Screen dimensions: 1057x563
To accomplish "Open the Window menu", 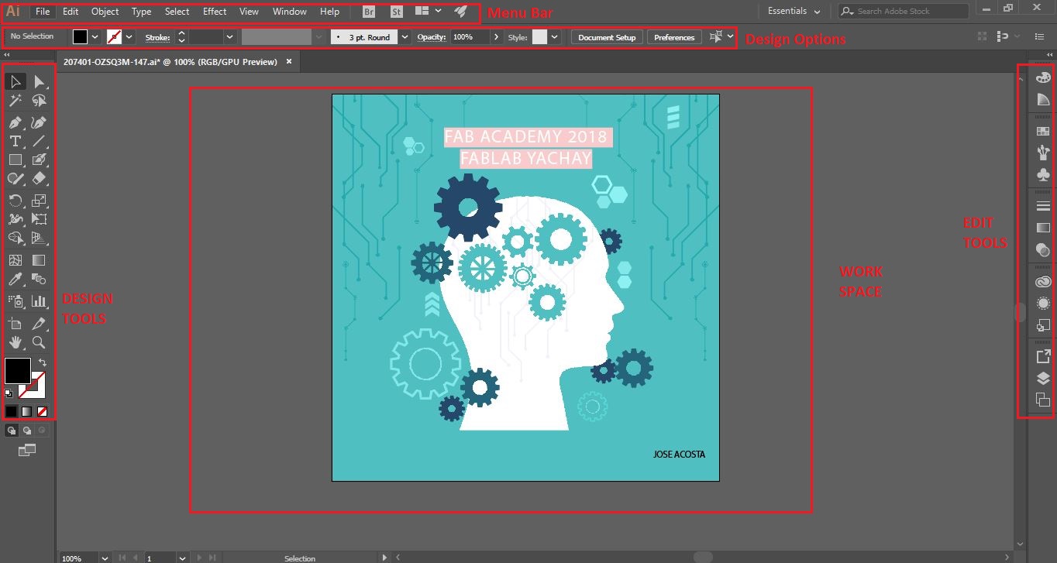I will pyautogui.click(x=290, y=12).
